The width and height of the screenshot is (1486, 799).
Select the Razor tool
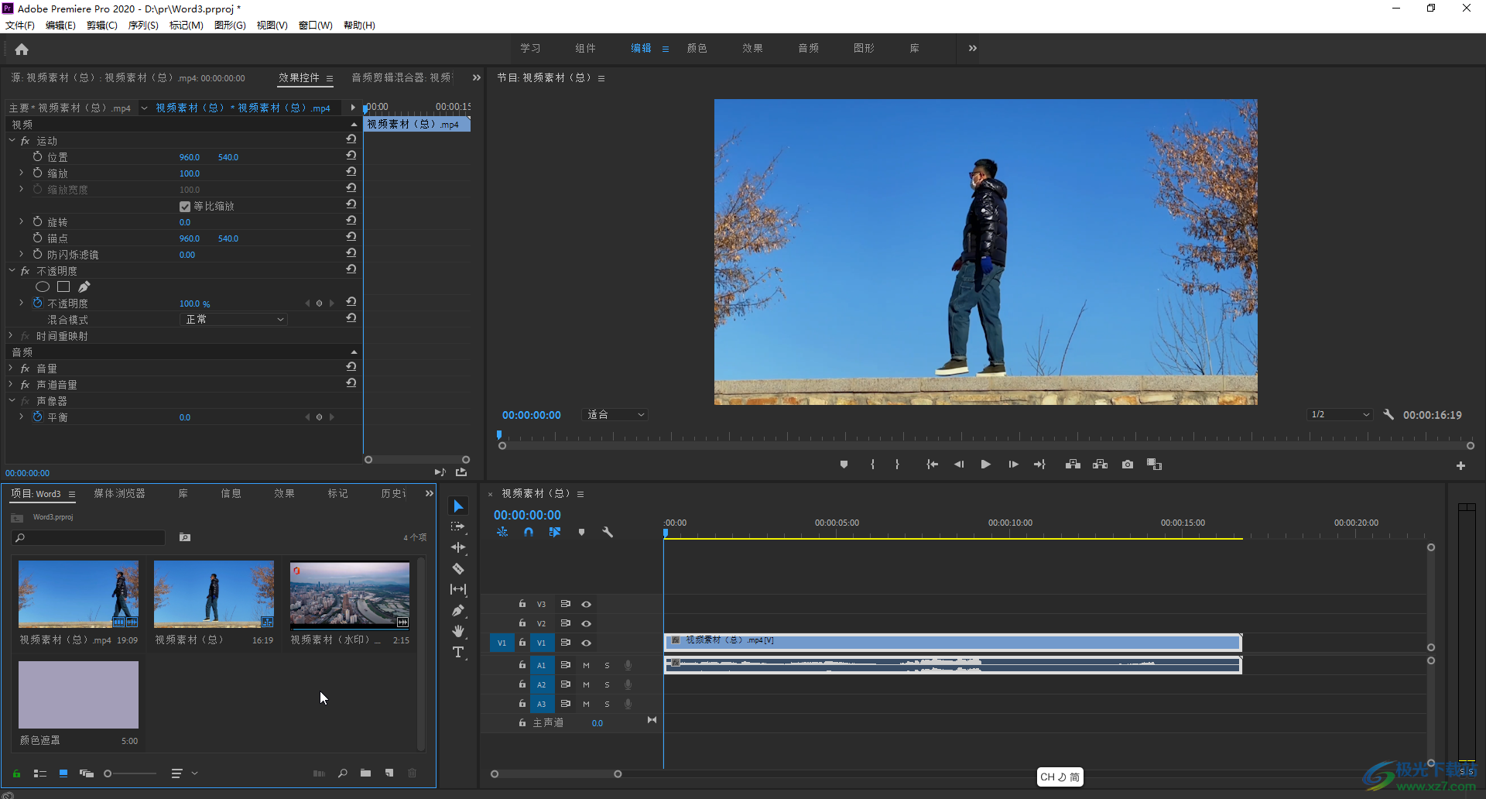458,568
